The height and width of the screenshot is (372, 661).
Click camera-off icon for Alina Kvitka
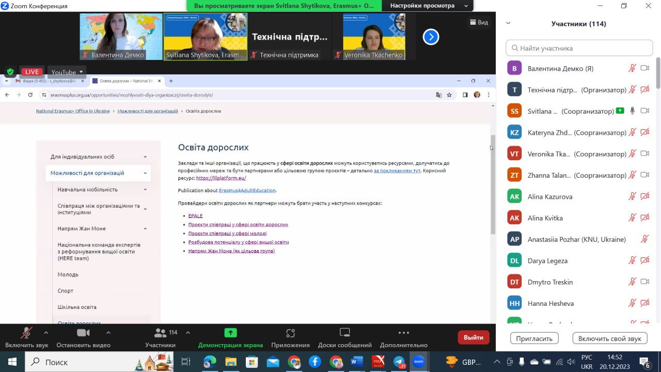644,218
